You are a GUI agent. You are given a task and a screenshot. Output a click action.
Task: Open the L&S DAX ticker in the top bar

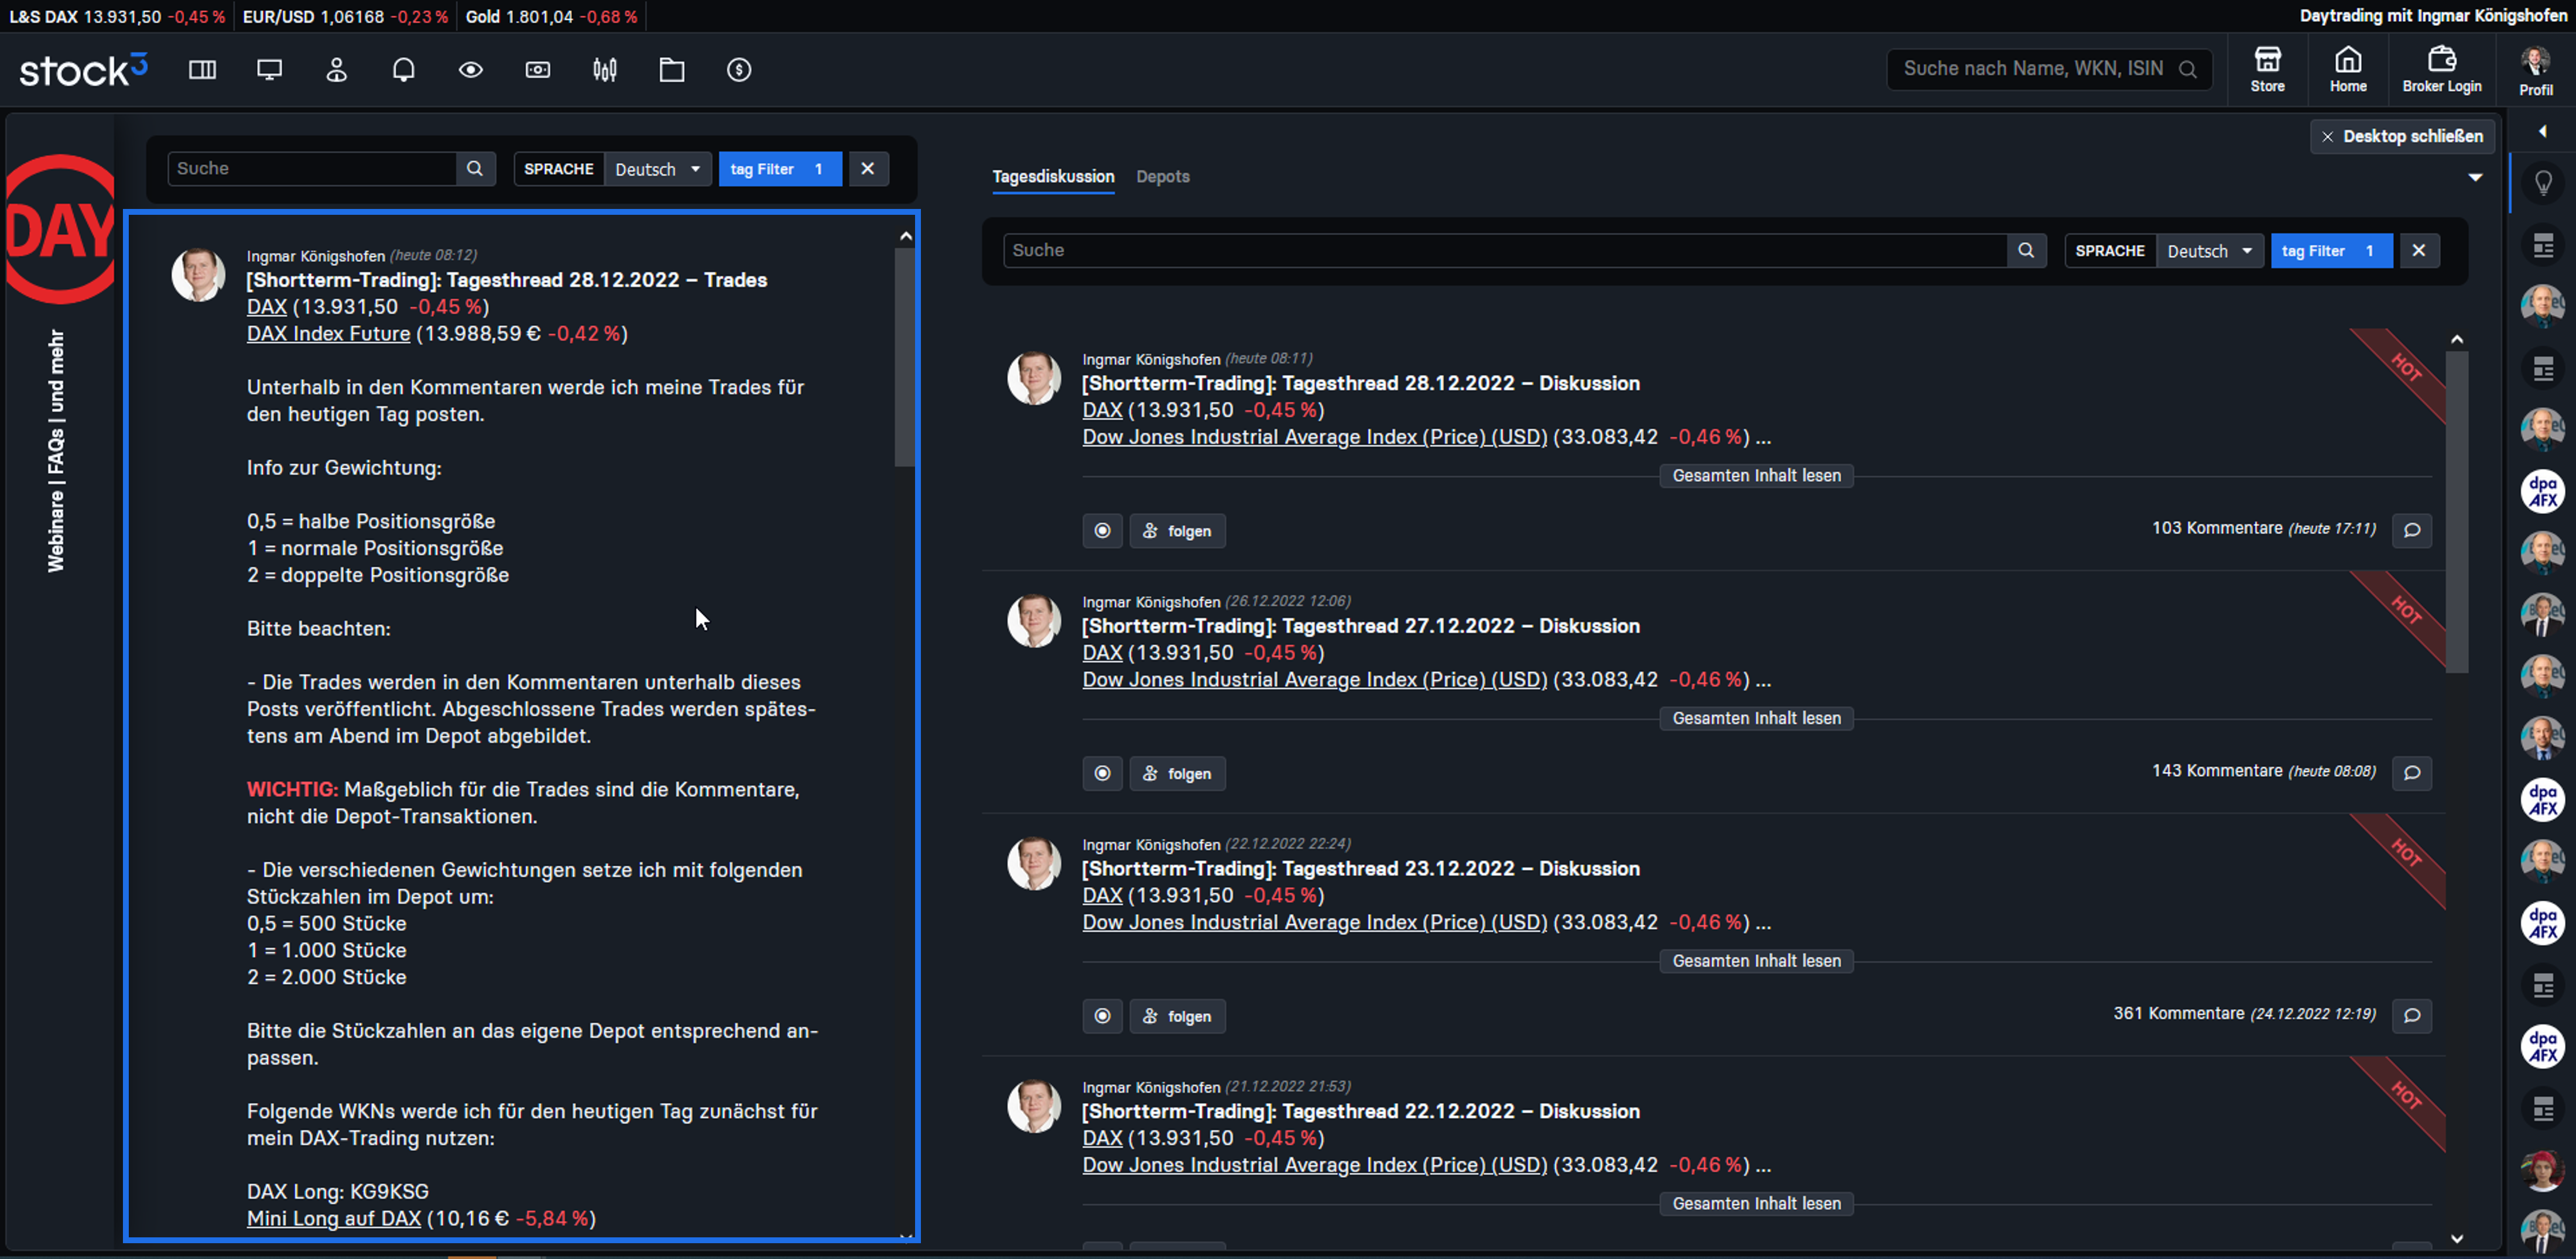pos(117,17)
